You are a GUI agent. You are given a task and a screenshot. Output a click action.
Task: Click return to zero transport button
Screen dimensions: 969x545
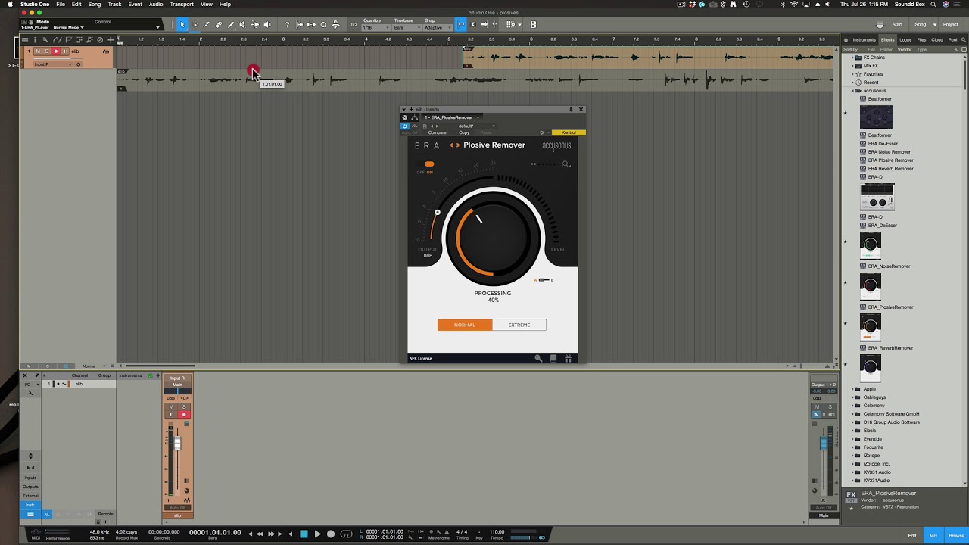coord(289,534)
